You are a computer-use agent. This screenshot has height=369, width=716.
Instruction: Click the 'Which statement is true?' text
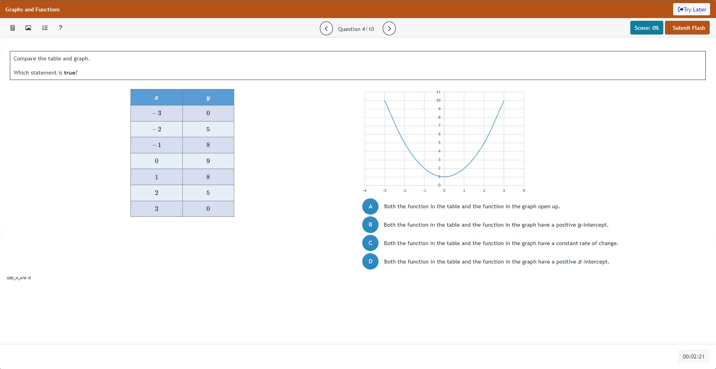tap(46, 73)
